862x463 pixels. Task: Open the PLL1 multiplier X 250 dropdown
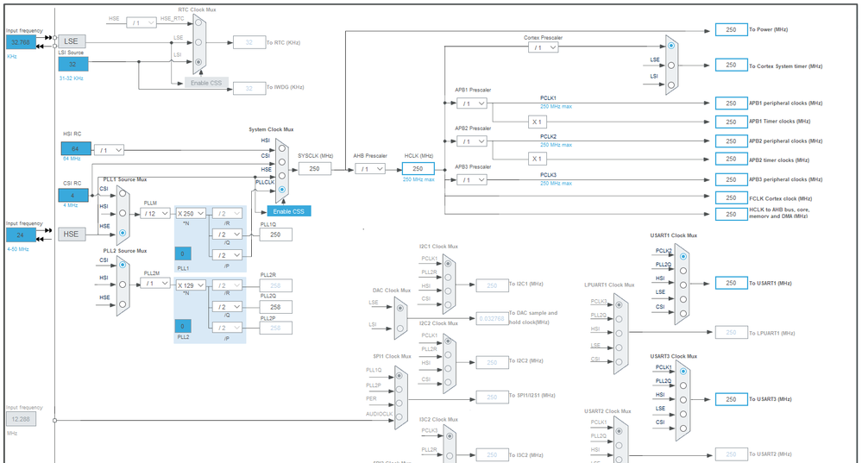191,213
